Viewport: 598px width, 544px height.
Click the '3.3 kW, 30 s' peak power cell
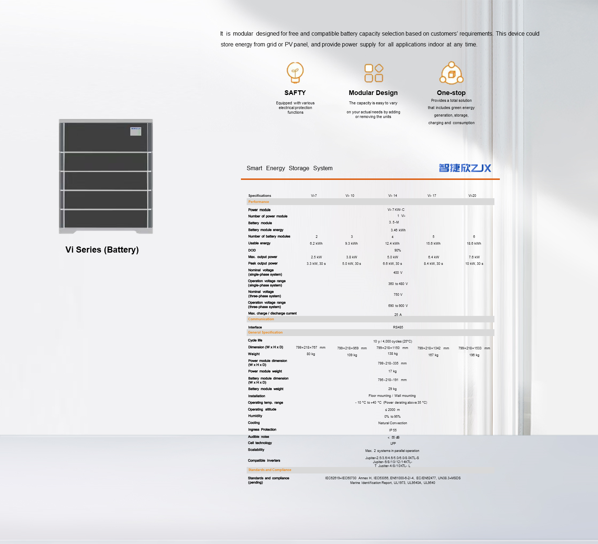pos(316,264)
